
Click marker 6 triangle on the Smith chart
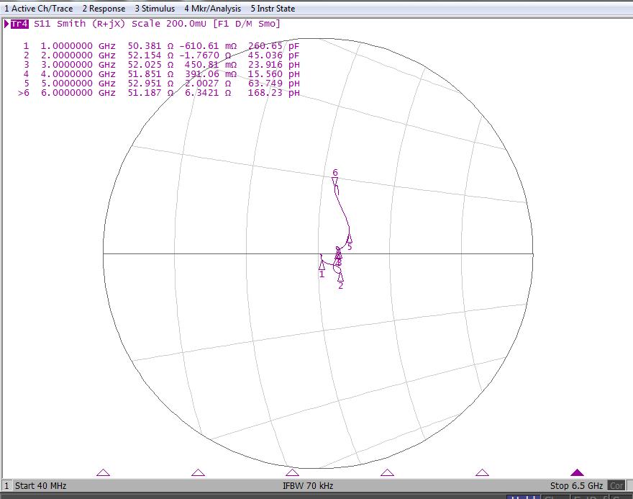coord(335,181)
